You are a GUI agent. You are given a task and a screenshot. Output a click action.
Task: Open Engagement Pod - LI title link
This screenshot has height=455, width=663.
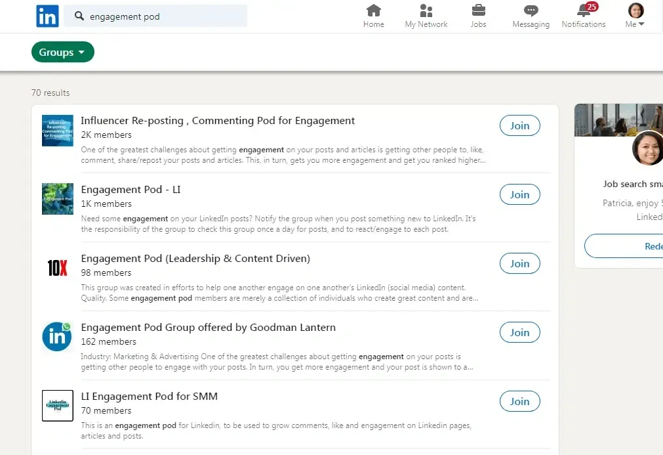coord(131,190)
